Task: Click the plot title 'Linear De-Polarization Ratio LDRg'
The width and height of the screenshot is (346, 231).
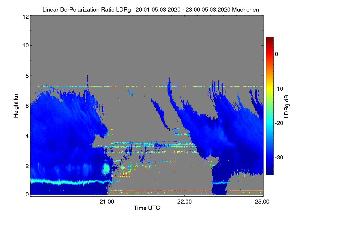Action: point(86,10)
